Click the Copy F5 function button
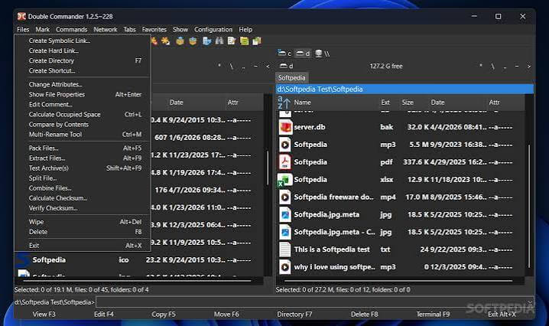 [164, 314]
